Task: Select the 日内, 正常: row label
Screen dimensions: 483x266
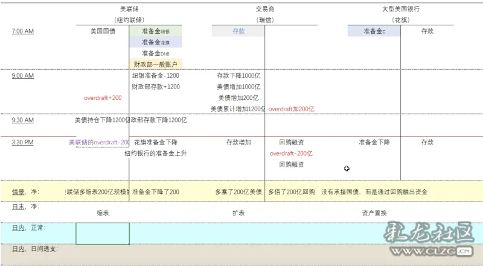Action: tap(28, 228)
